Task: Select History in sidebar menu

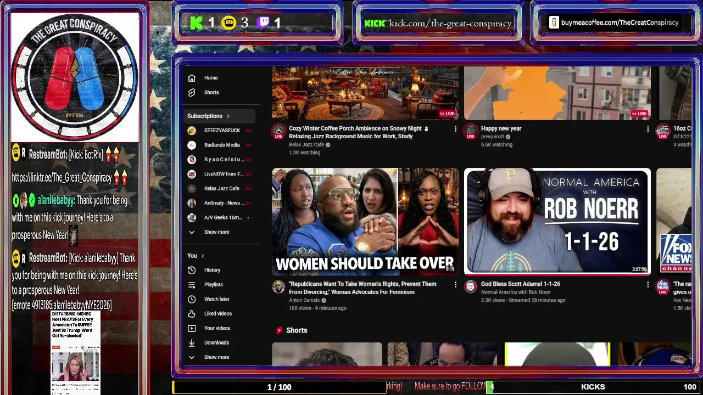Action: pos(212,270)
